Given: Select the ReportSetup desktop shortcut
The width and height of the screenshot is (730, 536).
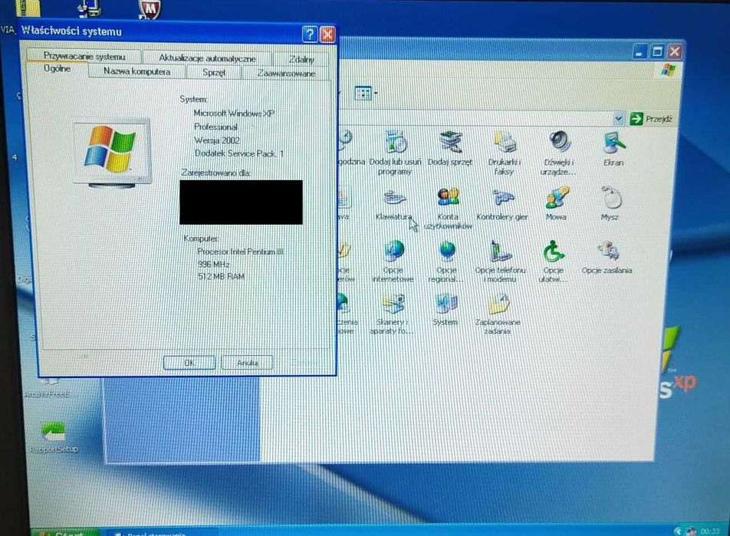Looking at the screenshot, I should (x=54, y=437).
